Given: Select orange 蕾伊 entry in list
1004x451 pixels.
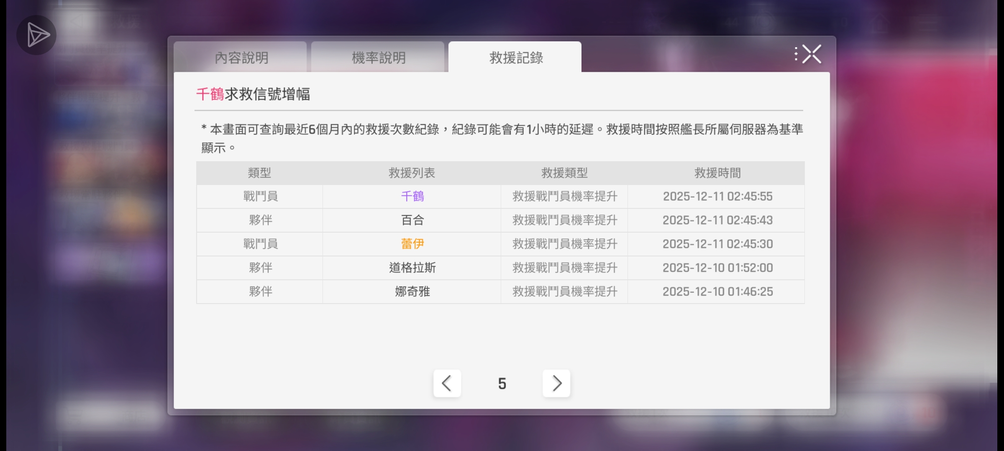Looking at the screenshot, I should pos(412,244).
